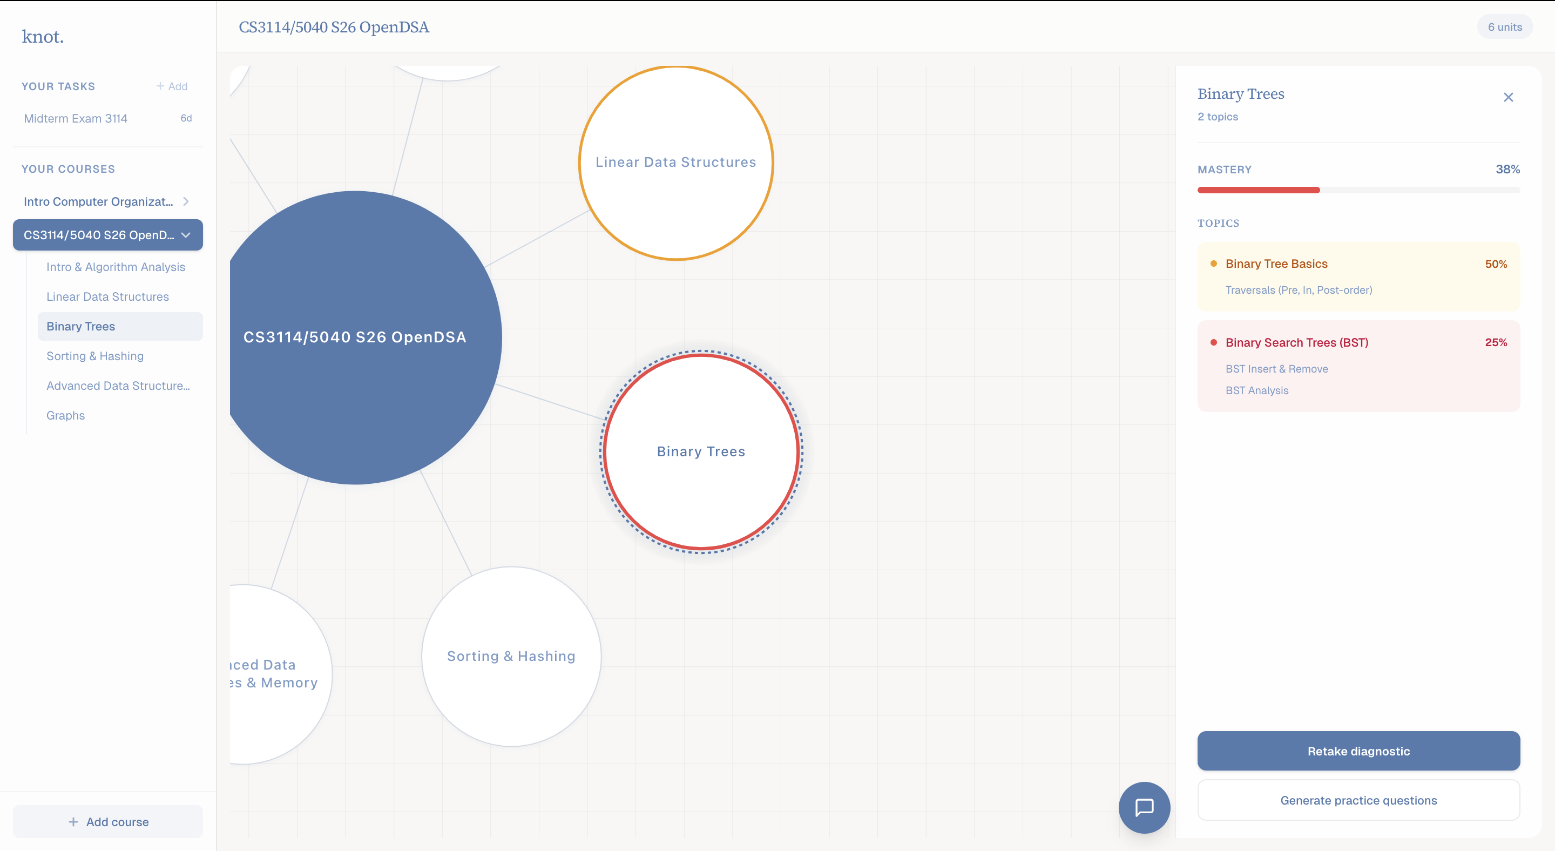Click the Linear Data Structures node
Screen dimensions: 1555x851
click(x=675, y=163)
